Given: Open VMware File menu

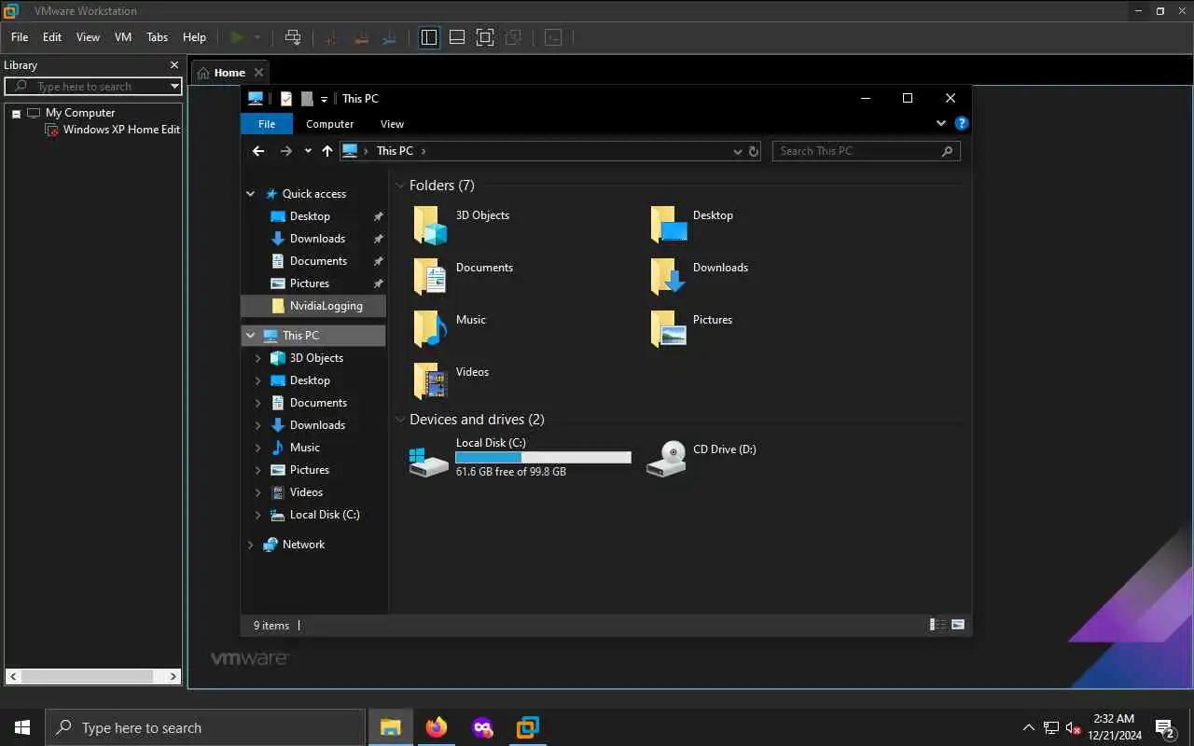Looking at the screenshot, I should tap(20, 37).
